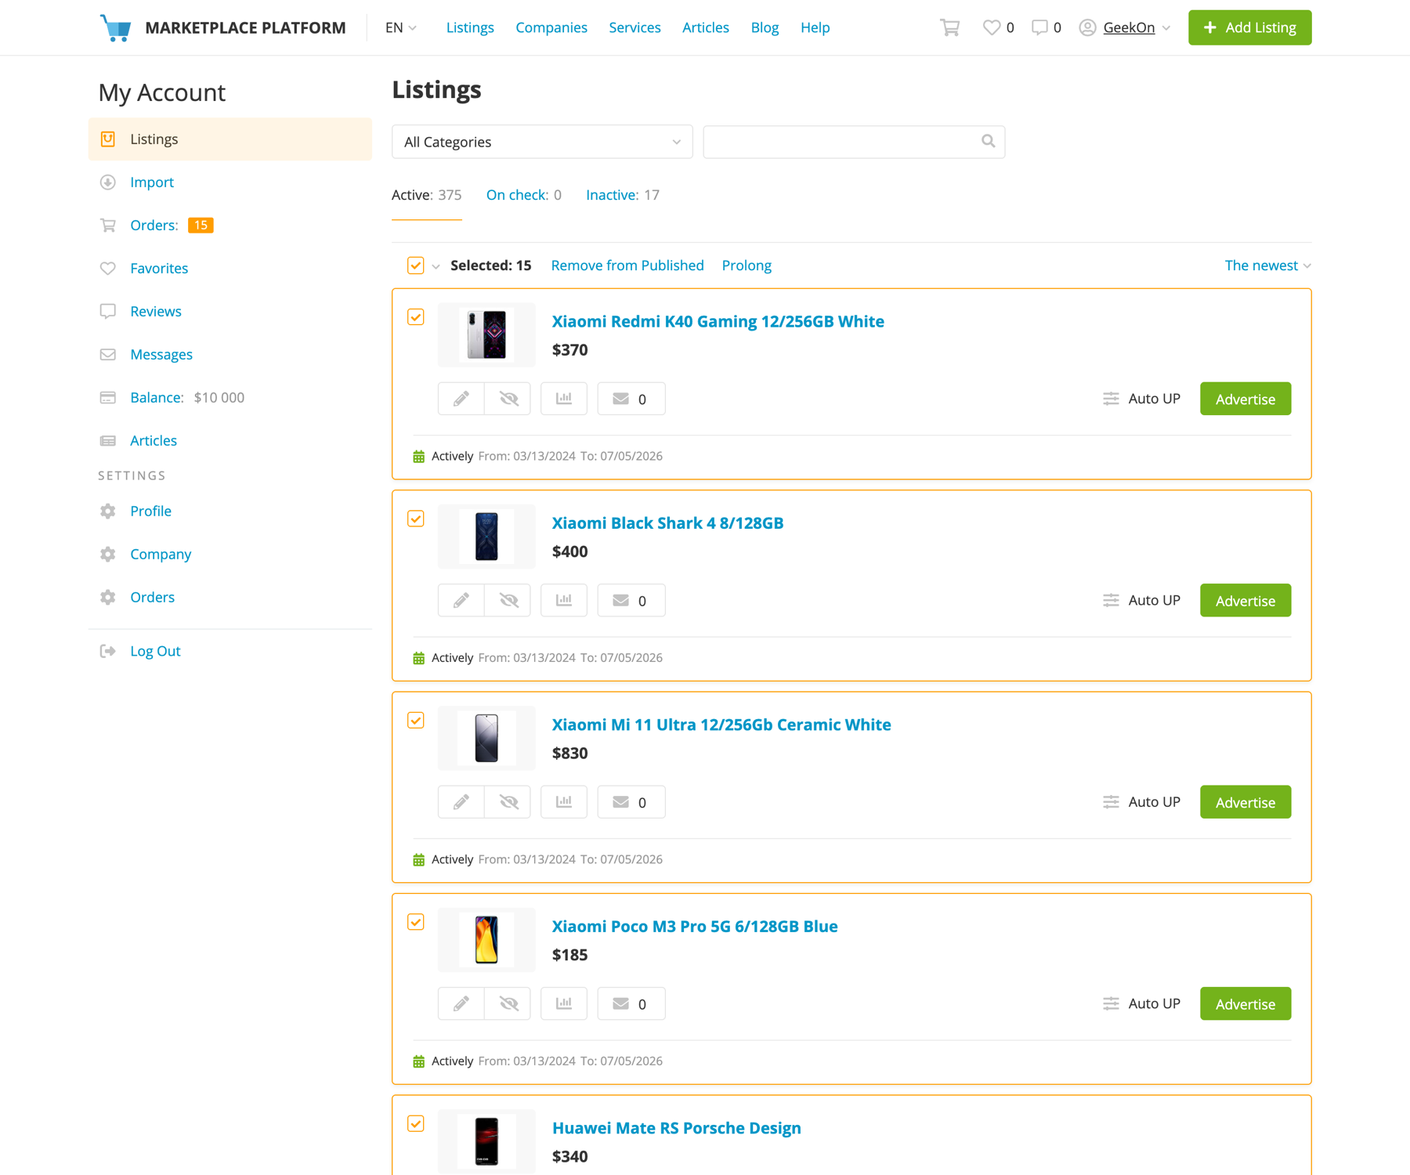Viewport: 1410px width, 1175px height.
Task: Click the Log Out sidebar item
Action: 230,651
